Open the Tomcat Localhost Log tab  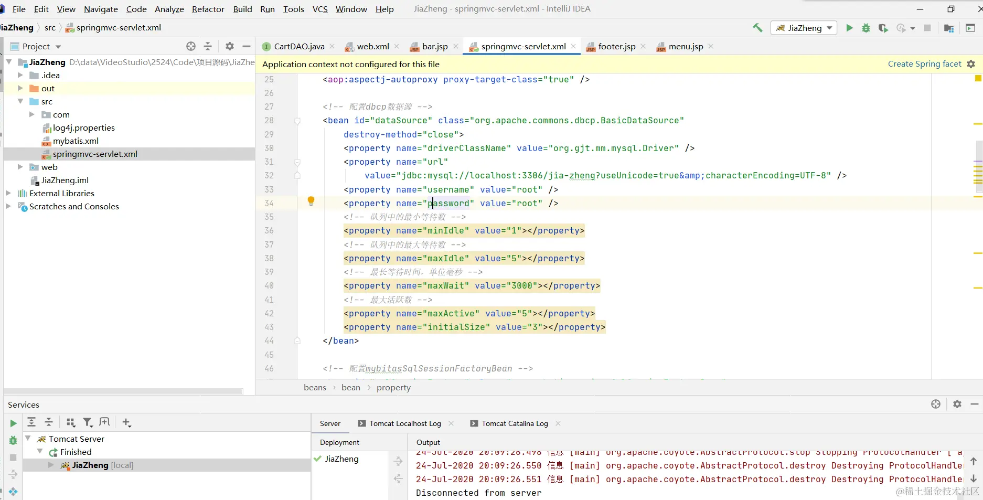[x=405, y=423]
